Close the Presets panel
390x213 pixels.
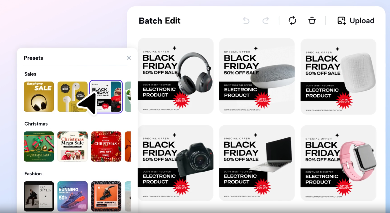[x=129, y=58]
